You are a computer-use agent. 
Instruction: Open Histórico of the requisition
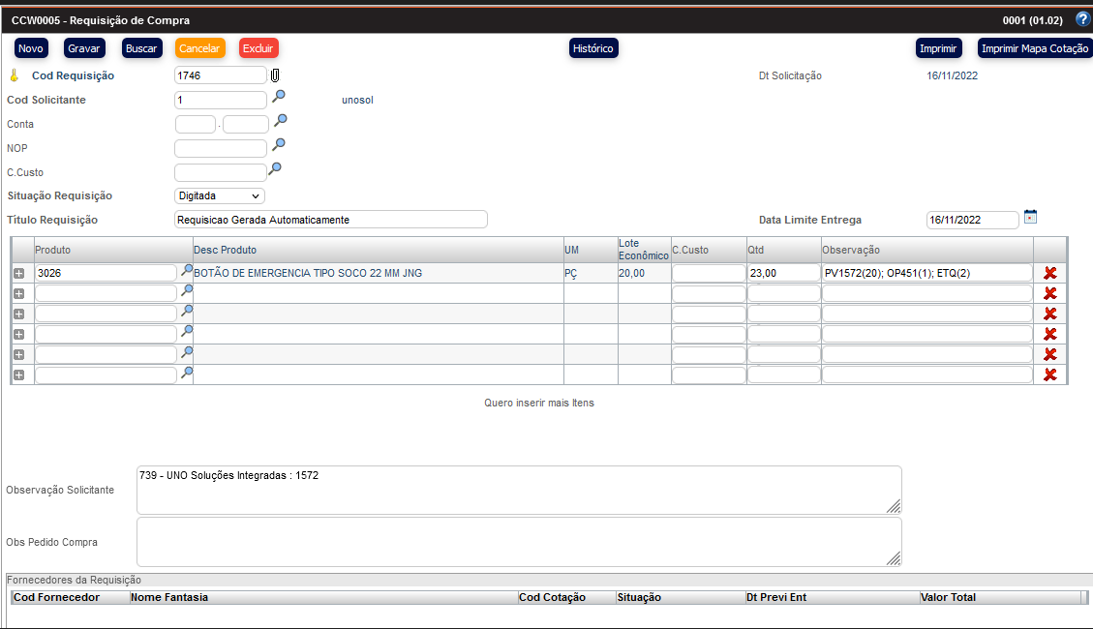(x=592, y=48)
